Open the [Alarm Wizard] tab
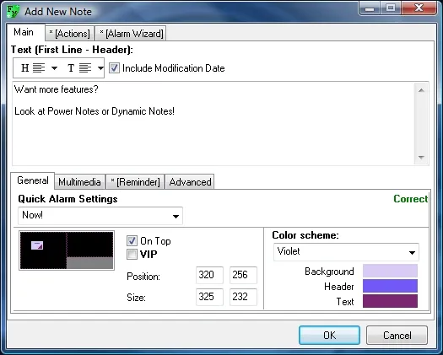Screen dimensions: 443x355 132,34
